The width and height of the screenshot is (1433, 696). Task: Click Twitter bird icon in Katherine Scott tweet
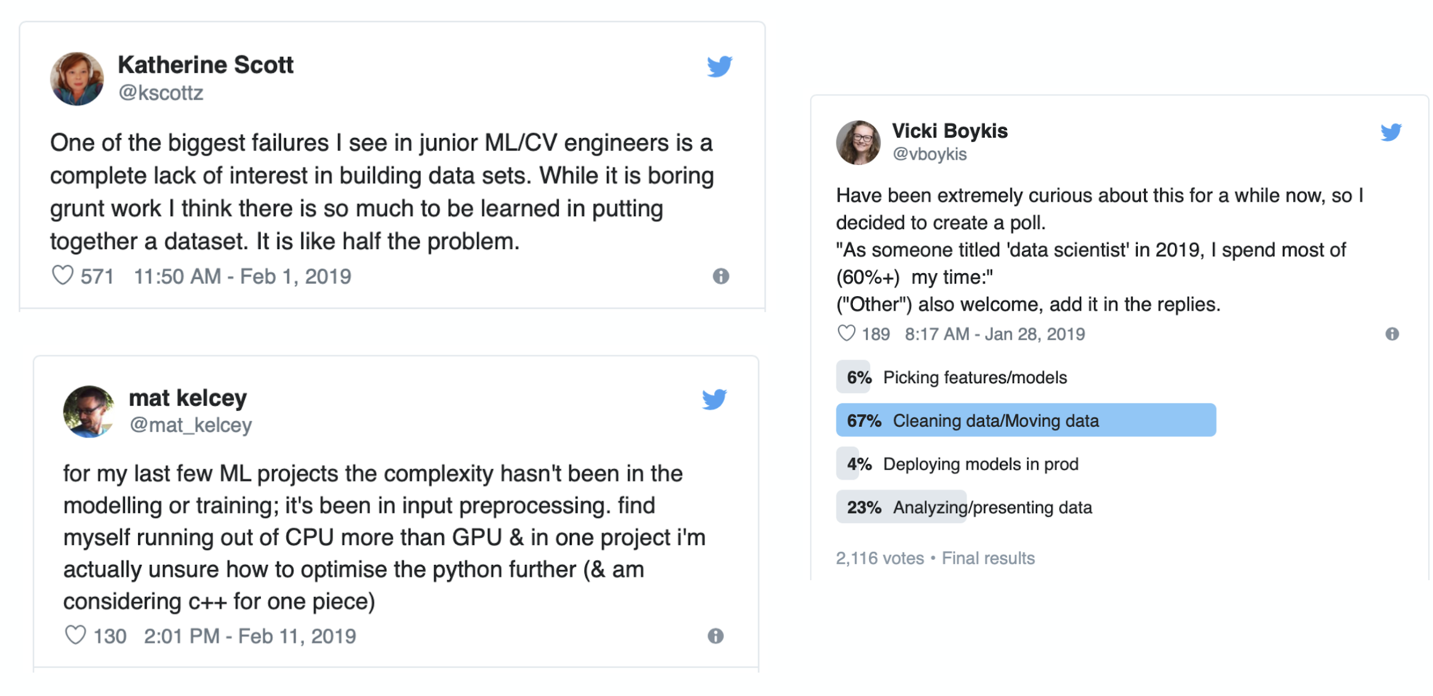click(x=719, y=66)
